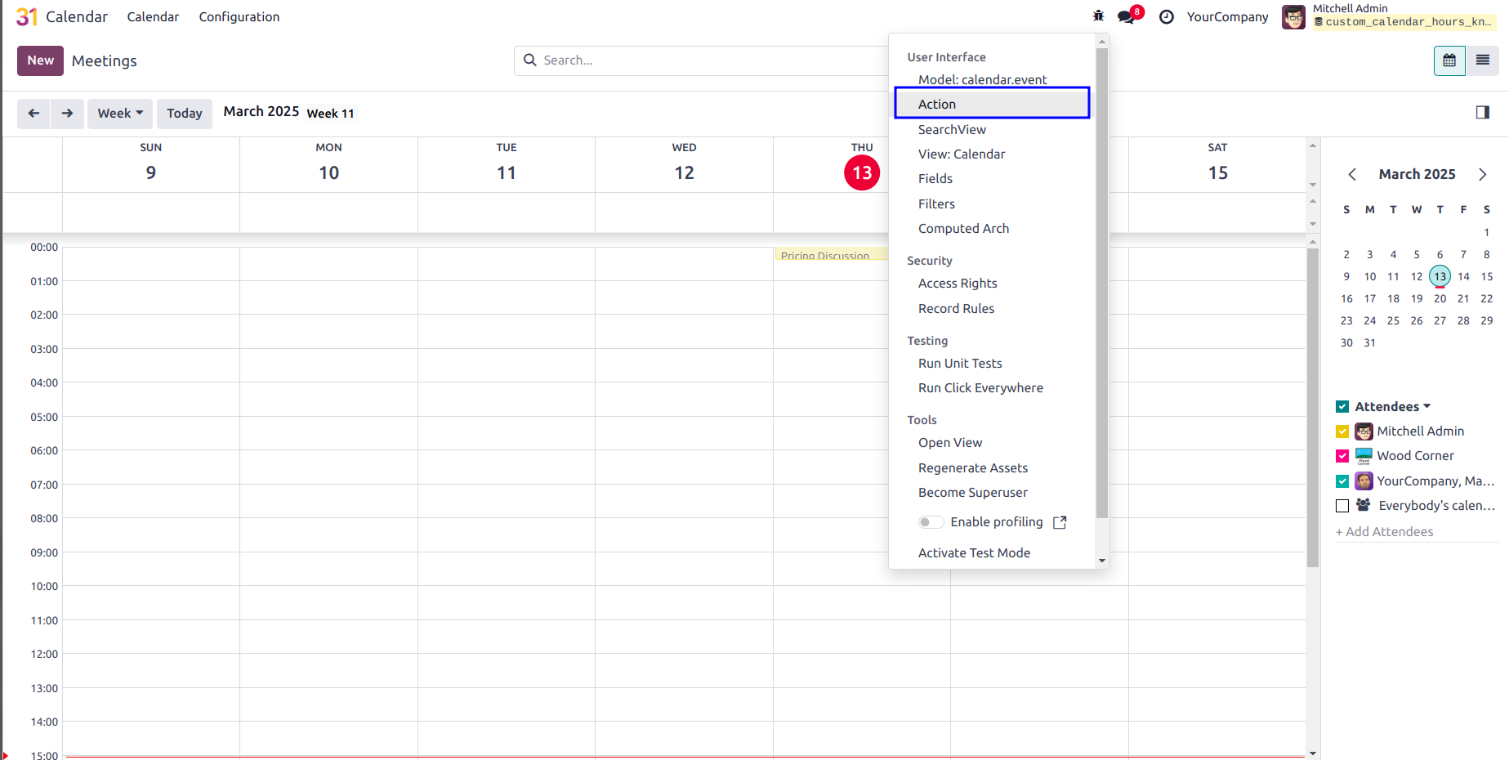Viewport: 1509px width, 760px height.
Task: Select Monday 10 day header
Action: pyautogui.click(x=328, y=164)
